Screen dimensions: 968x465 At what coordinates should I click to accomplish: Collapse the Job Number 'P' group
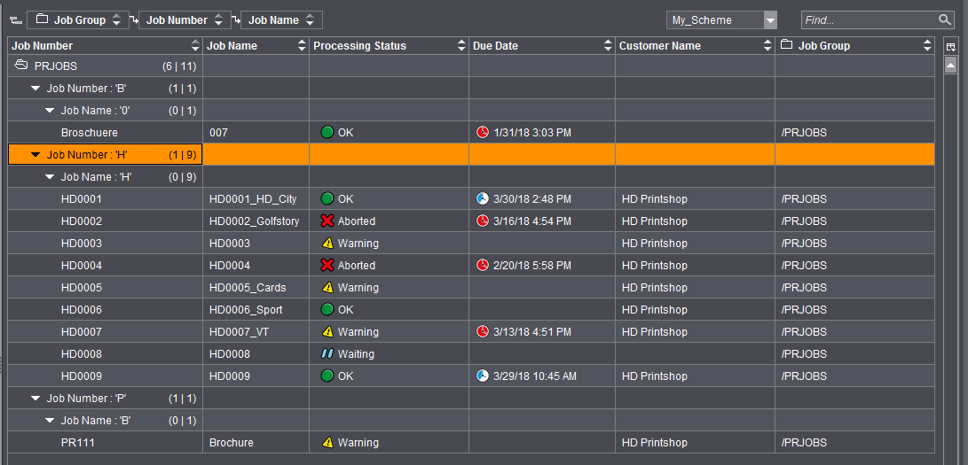tap(35, 399)
